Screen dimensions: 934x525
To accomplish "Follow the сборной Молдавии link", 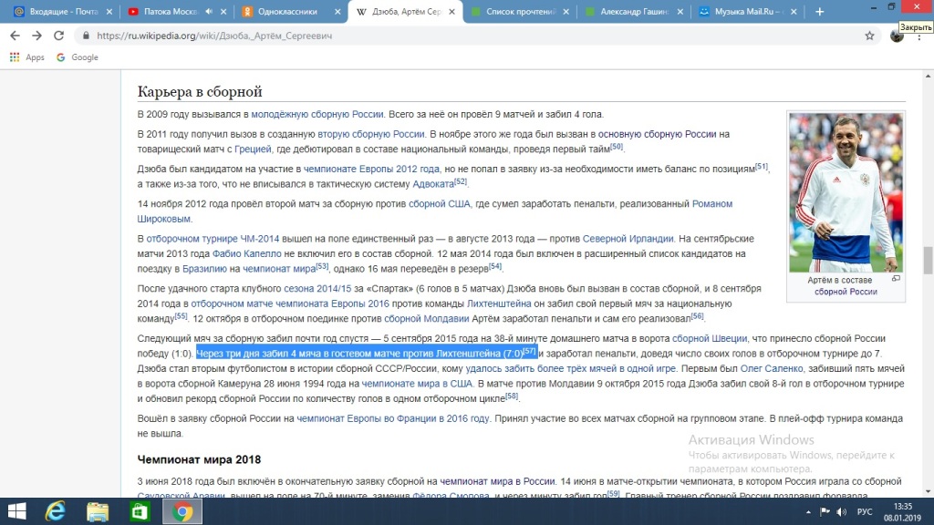I will (427, 318).
